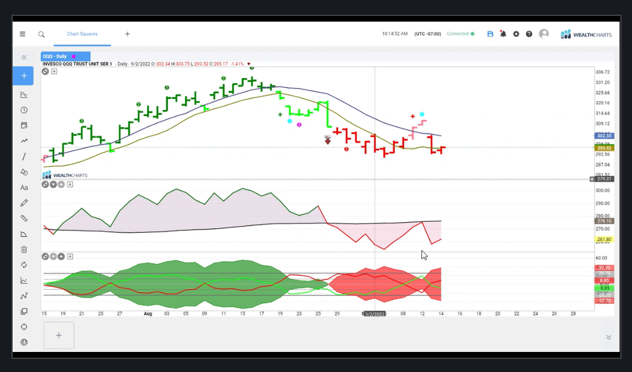The height and width of the screenshot is (372, 632).
Task: Save the chart layout with the disk icon
Action: [x=490, y=34]
